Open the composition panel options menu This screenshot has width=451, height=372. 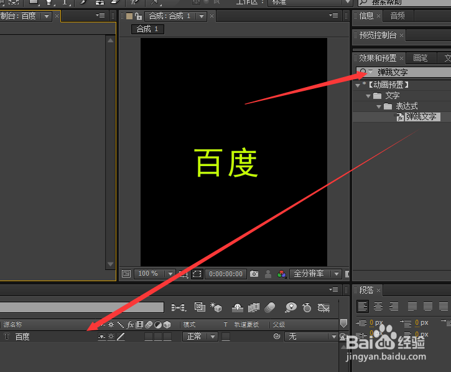point(333,16)
